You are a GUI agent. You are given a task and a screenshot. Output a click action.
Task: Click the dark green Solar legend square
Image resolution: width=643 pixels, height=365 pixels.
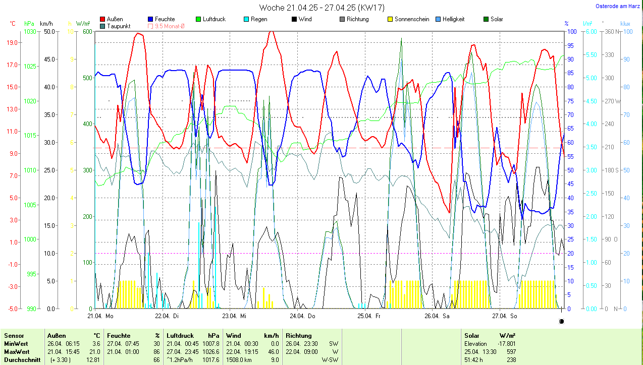pos(486,19)
